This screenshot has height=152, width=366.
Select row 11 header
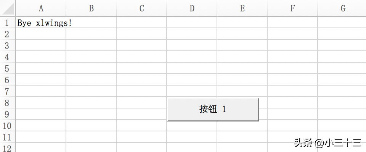point(8,137)
